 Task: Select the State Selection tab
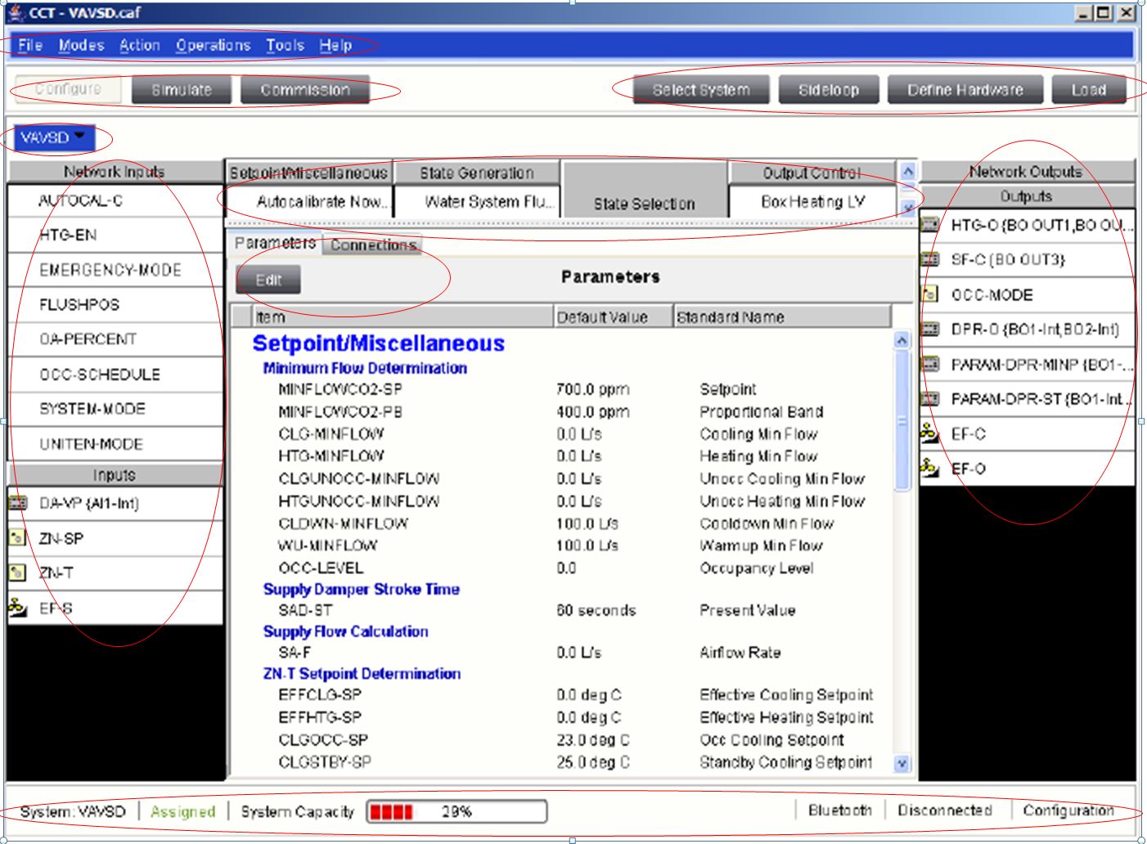click(x=644, y=204)
